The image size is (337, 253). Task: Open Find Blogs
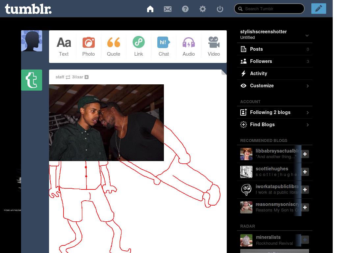274,125
